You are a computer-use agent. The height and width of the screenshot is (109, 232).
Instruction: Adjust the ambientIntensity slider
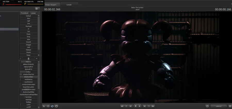tap(29, 64)
